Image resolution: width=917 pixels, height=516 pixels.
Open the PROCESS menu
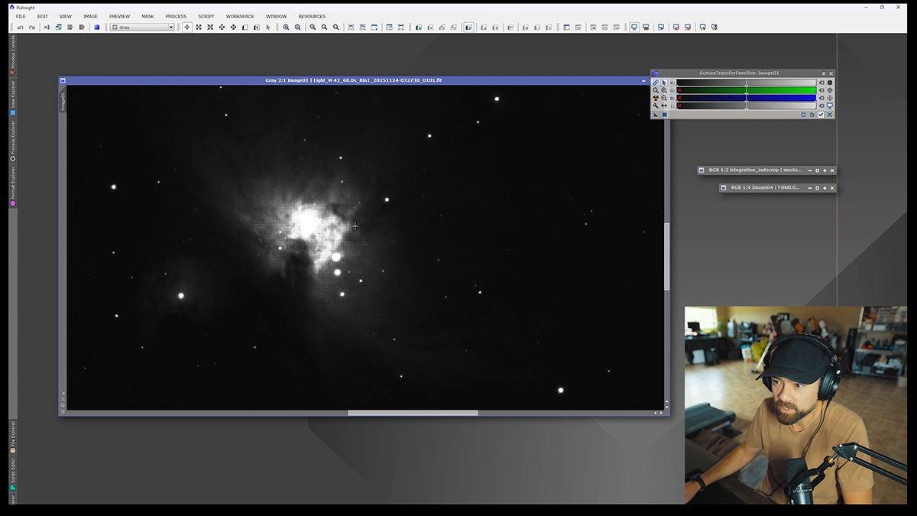(x=176, y=16)
